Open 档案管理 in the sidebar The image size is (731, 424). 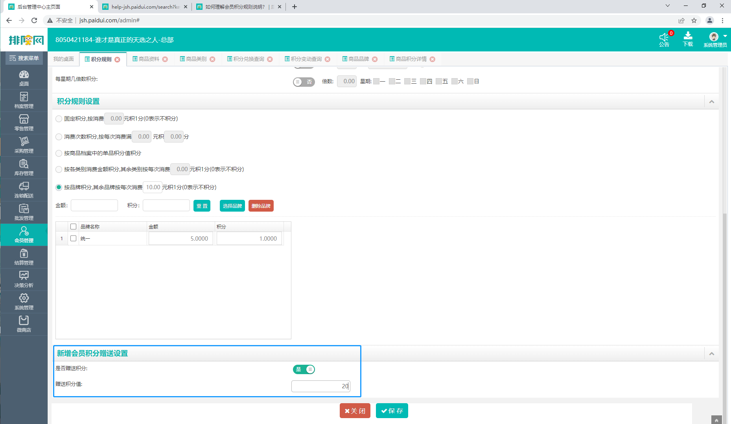point(24,101)
